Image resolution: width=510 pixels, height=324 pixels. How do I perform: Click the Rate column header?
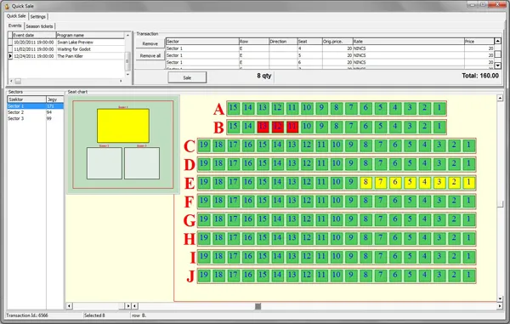pyautogui.click(x=409, y=42)
